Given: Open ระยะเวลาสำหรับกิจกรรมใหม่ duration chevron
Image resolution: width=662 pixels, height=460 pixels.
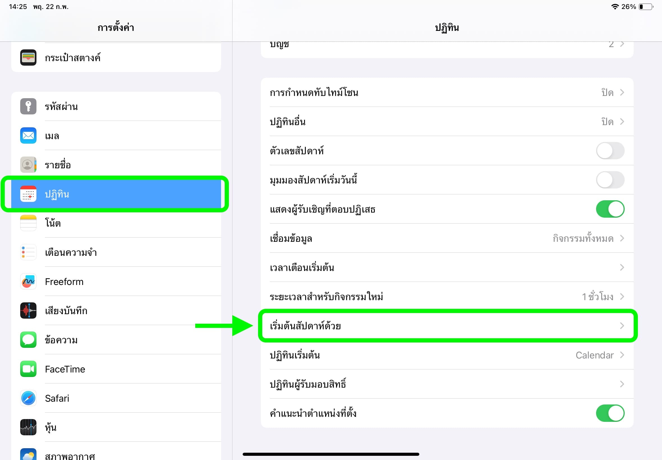Looking at the screenshot, I should [622, 296].
